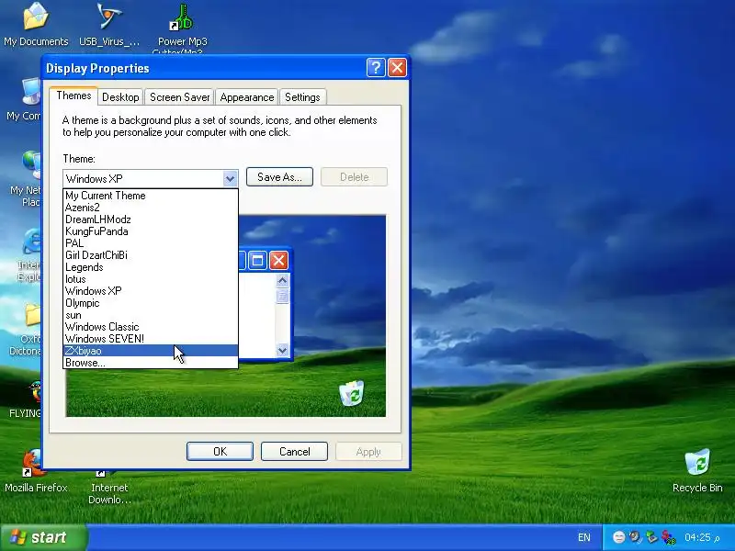This screenshot has width=735, height=551.
Task: Click the preview window scrollbar up arrow
Action: (x=282, y=280)
